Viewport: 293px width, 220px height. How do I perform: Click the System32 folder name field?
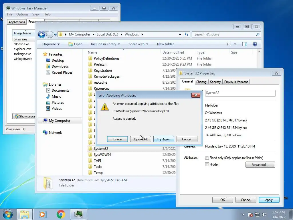(x=240, y=93)
